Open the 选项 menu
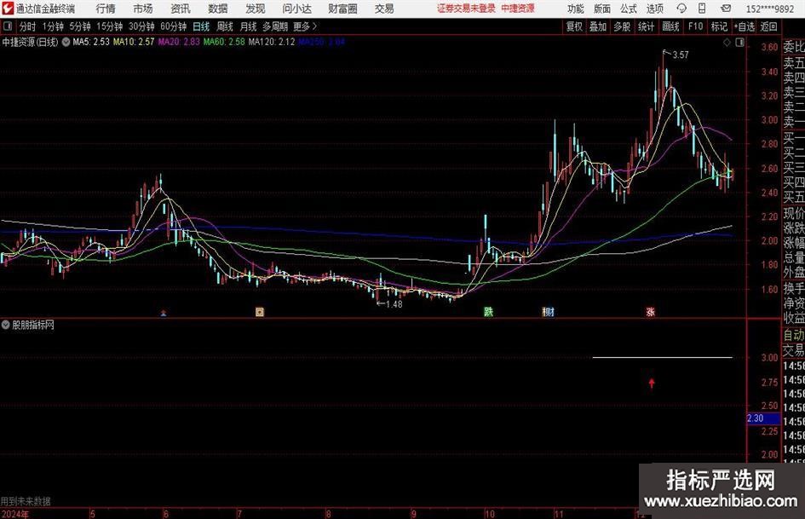The image size is (805, 519). click(654, 9)
